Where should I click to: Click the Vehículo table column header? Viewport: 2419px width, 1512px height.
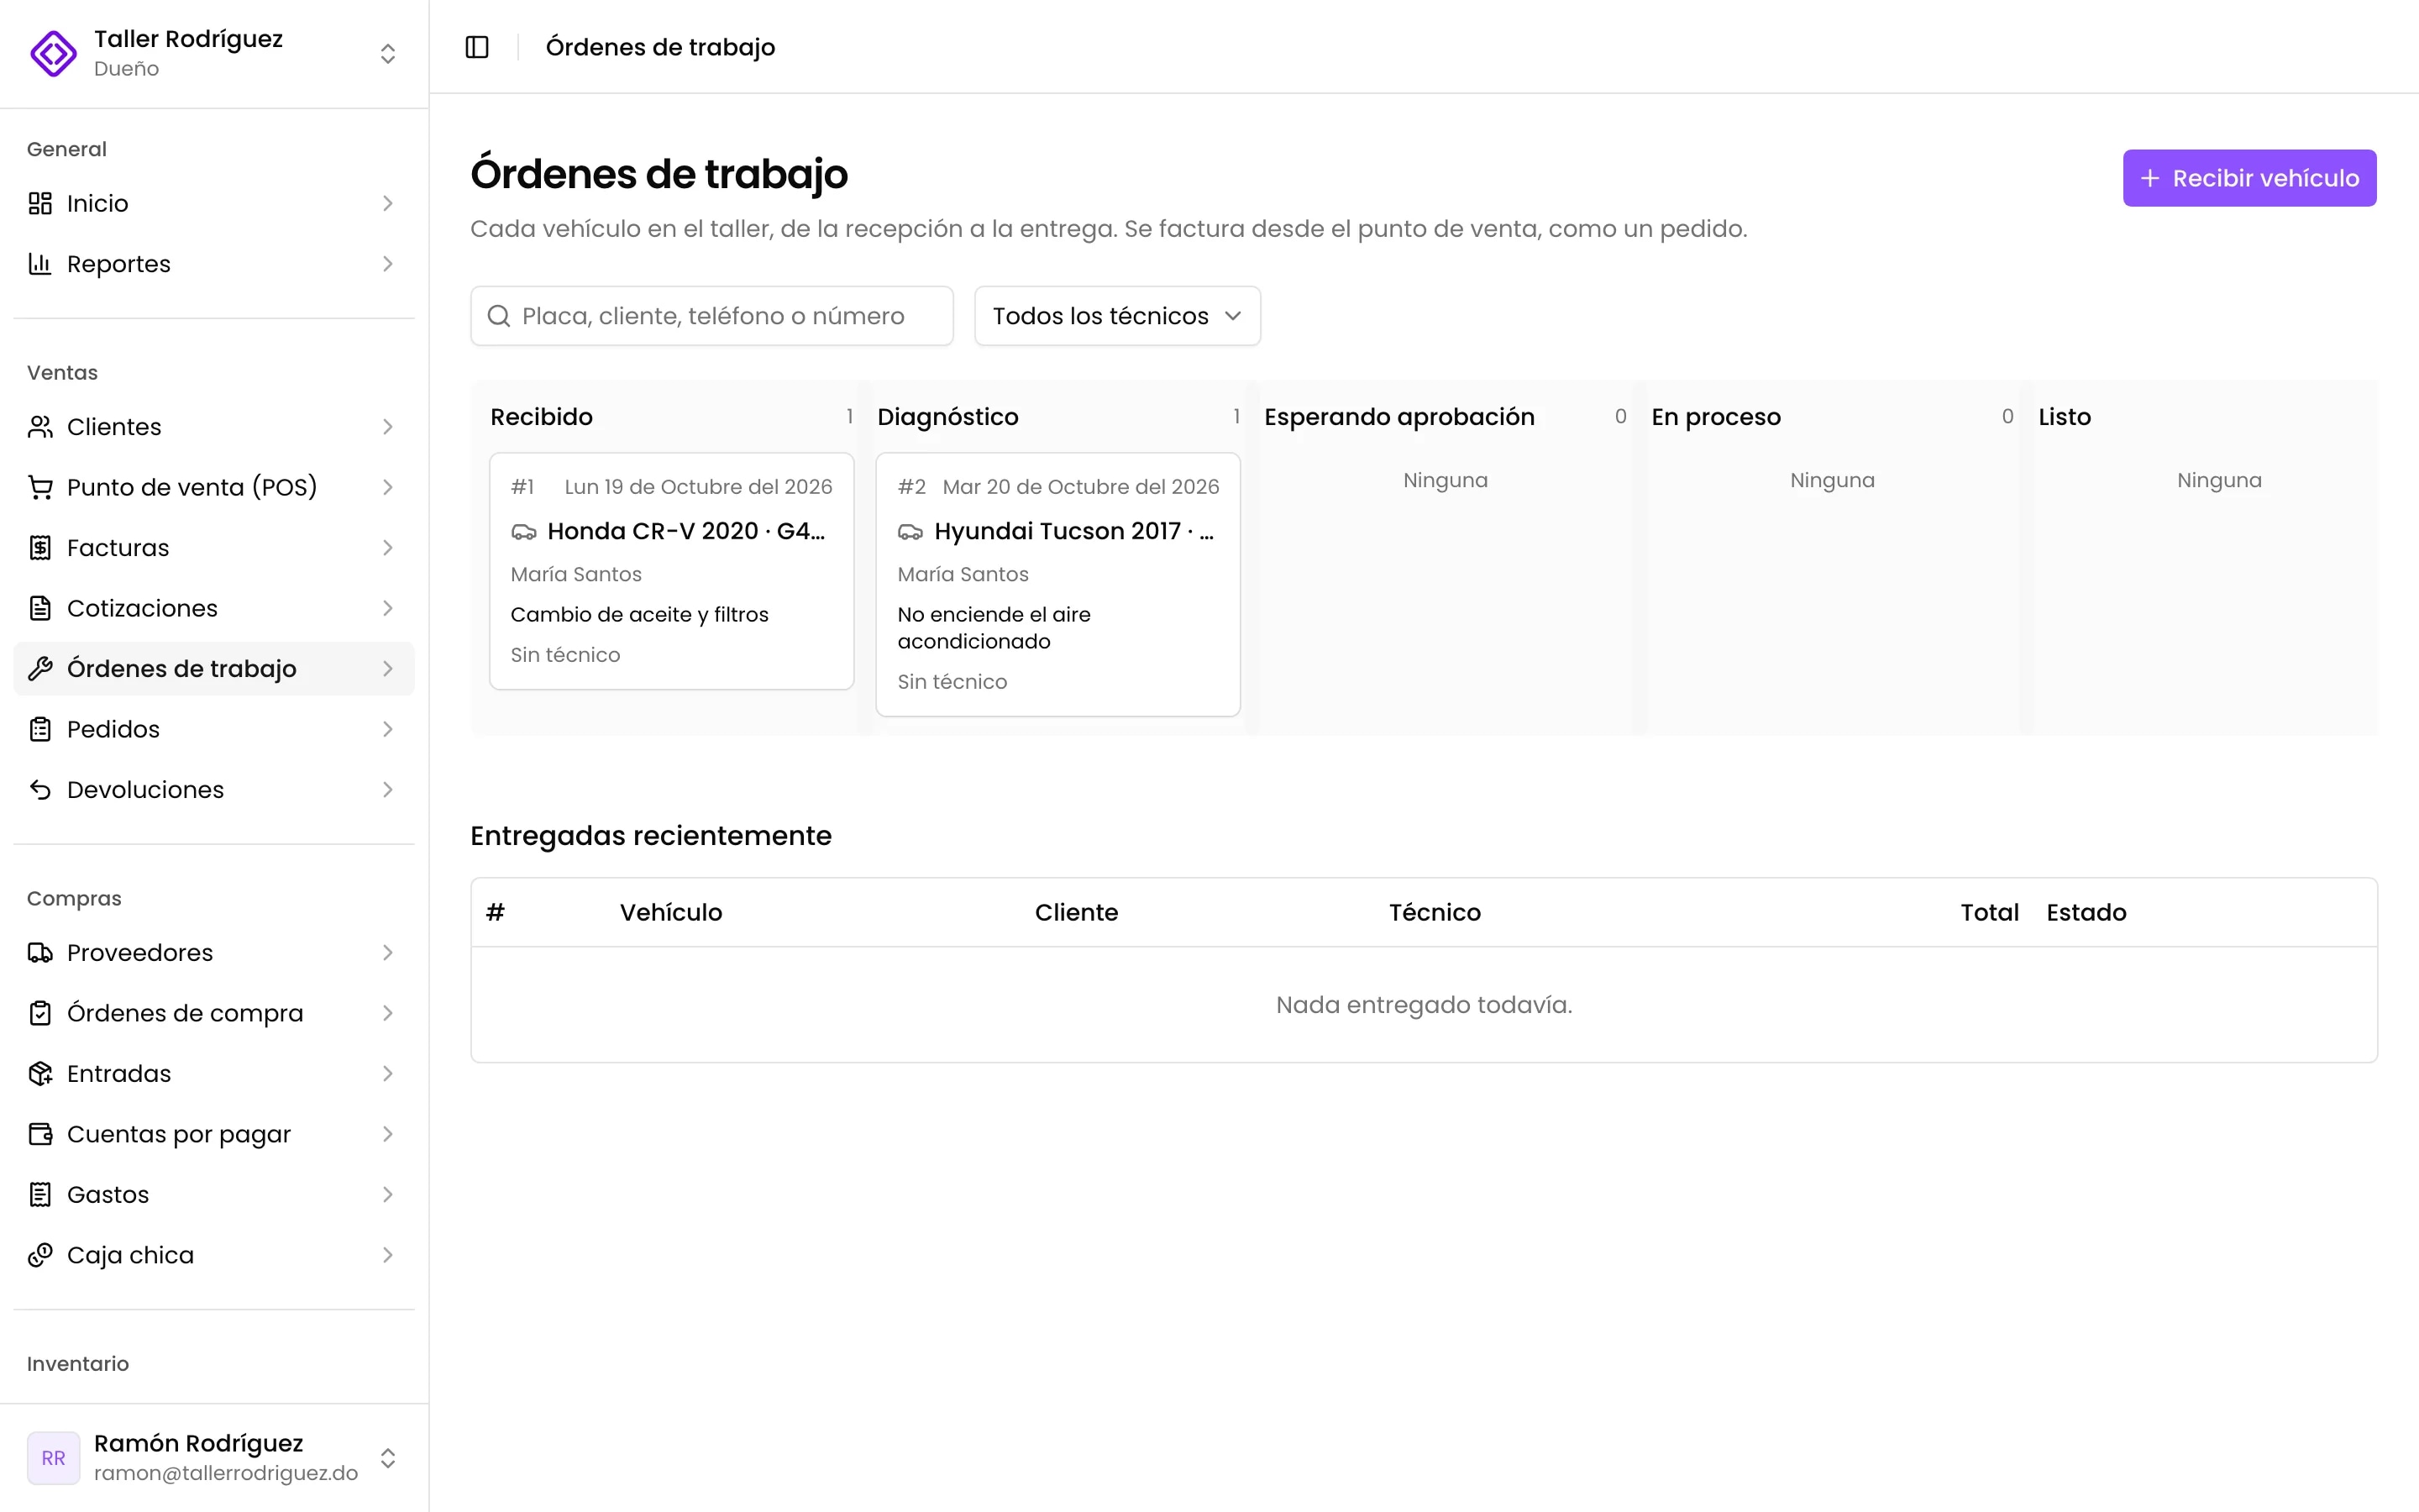point(671,912)
